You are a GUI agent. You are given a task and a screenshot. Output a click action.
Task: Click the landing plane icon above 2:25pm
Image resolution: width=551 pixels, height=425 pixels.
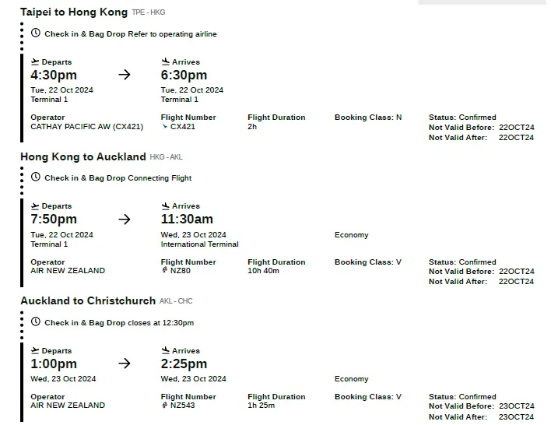click(x=165, y=350)
